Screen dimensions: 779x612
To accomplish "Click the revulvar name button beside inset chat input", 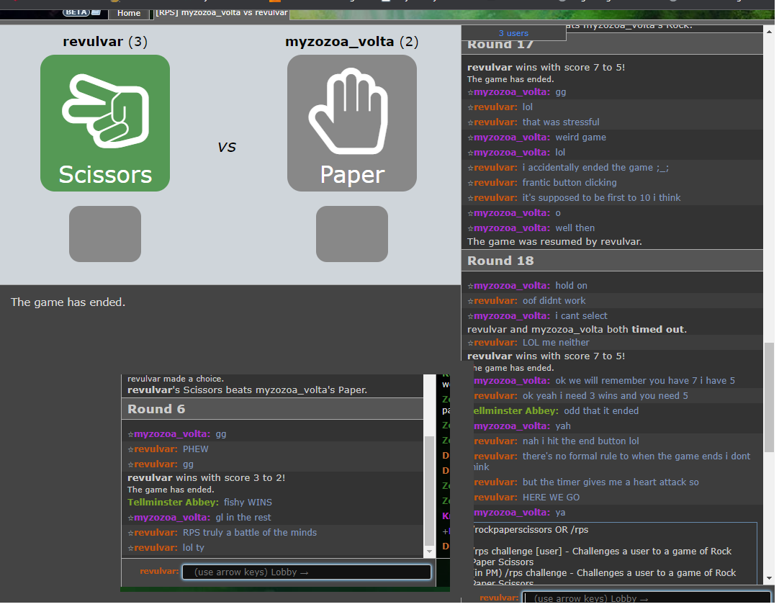I will (x=159, y=571).
